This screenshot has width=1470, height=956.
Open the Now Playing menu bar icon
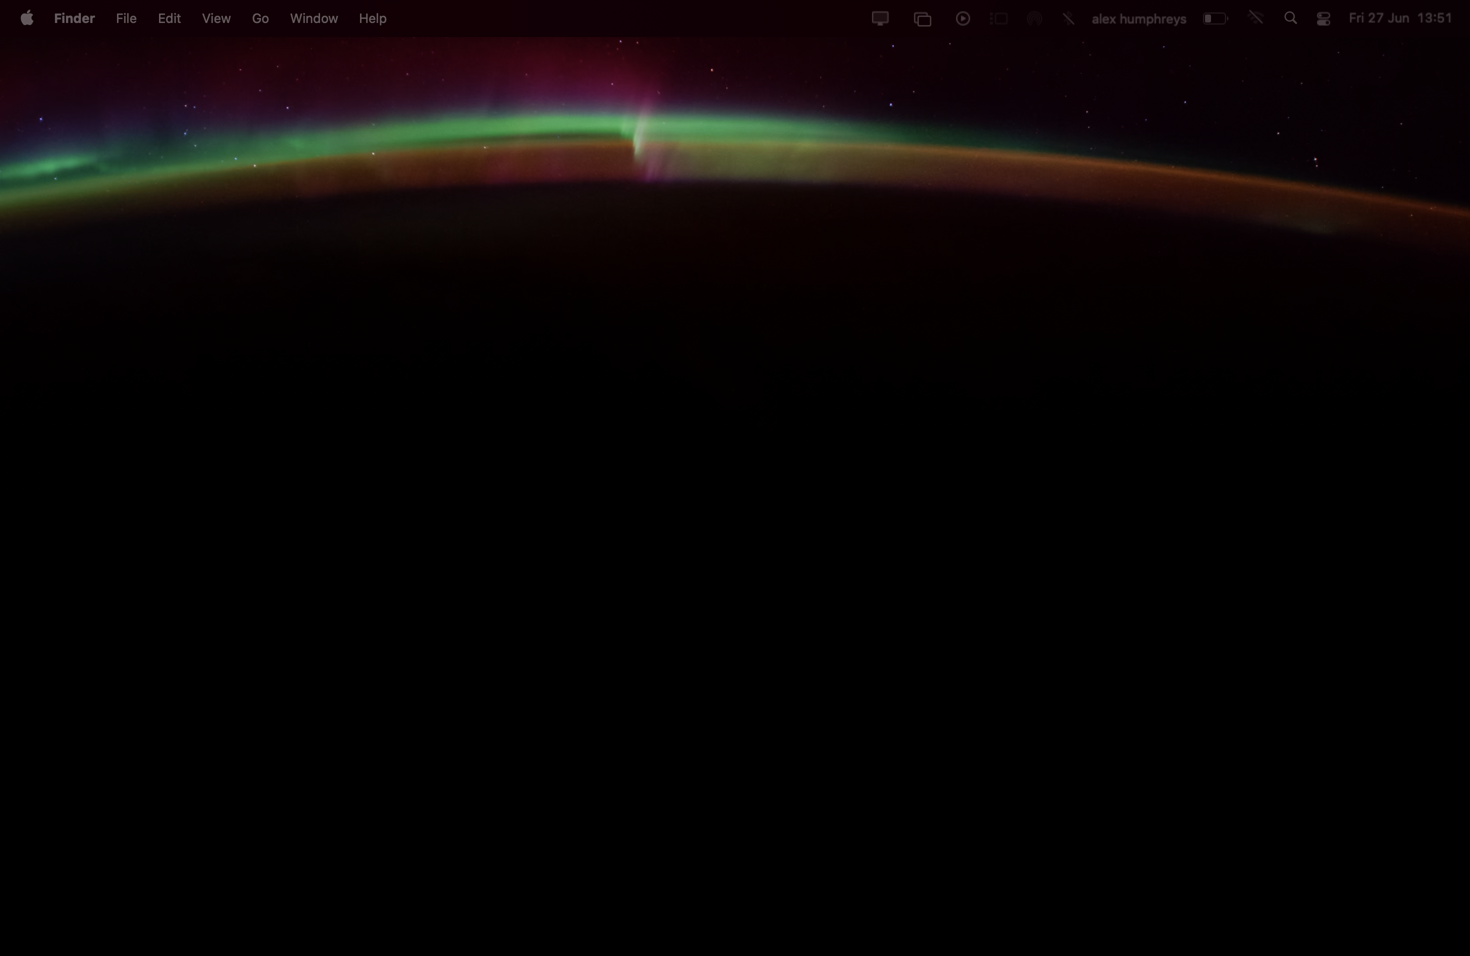pyautogui.click(x=962, y=18)
